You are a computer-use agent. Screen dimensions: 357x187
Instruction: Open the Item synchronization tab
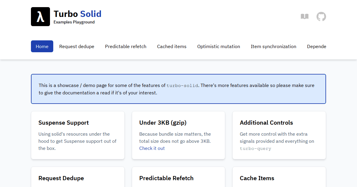[273, 46]
